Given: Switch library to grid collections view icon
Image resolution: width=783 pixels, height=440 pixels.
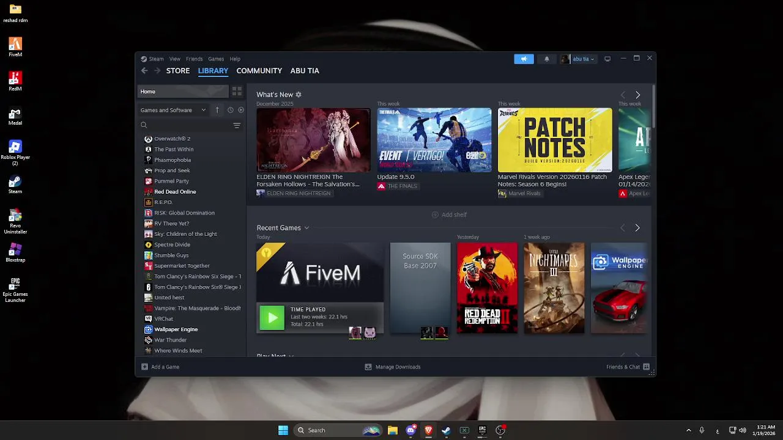Looking at the screenshot, I should click(x=237, y=92).
